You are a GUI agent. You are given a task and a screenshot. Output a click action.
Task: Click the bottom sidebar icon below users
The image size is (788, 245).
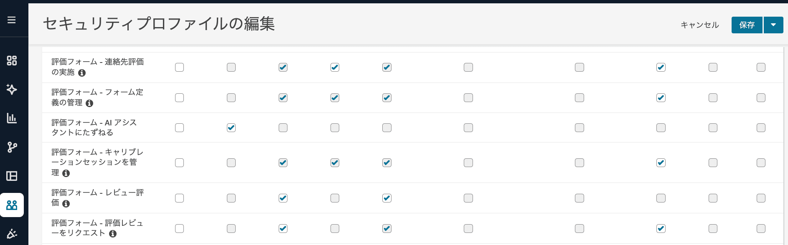point(12,233)
